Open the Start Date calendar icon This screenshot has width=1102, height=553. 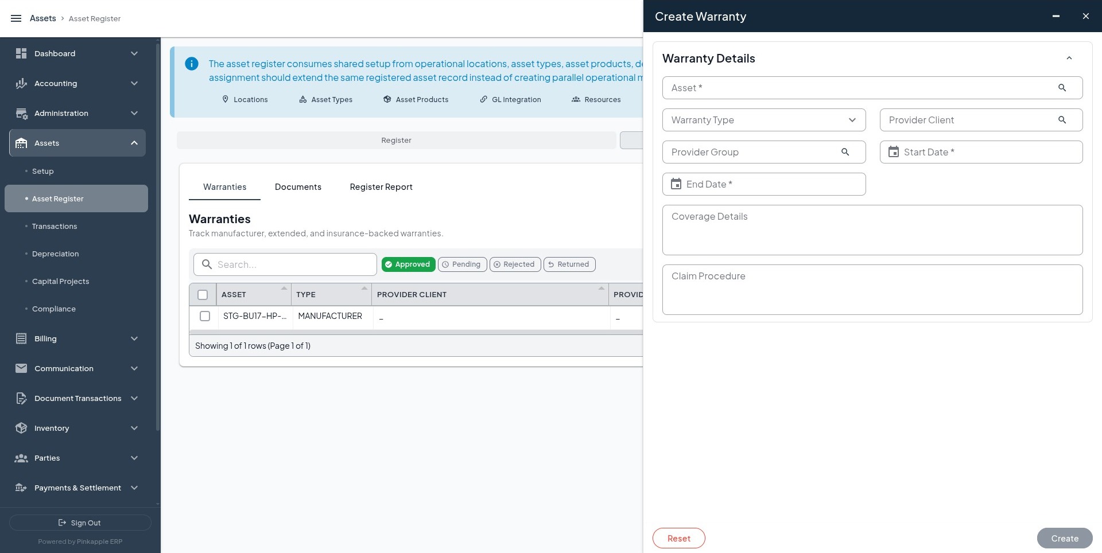coord(894,152)
